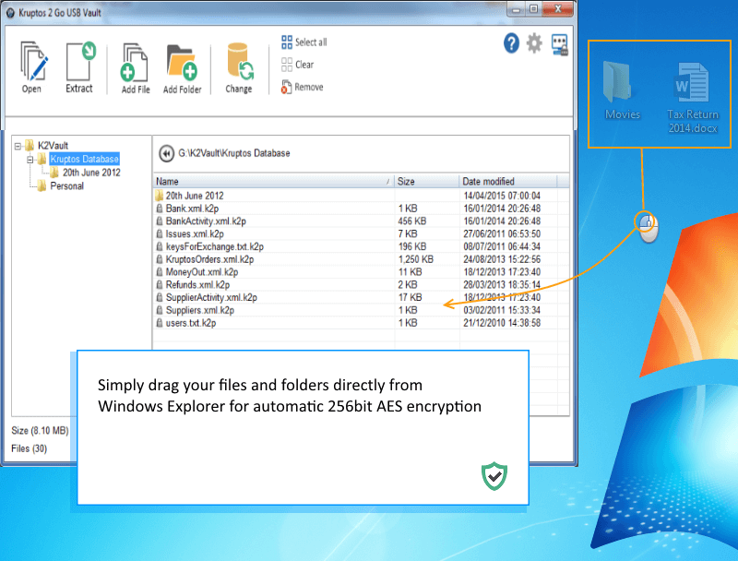Select the Personal folder in tree
Image resolution: width=738 pixels, height=561 pixels.
(x=66, y=185)
